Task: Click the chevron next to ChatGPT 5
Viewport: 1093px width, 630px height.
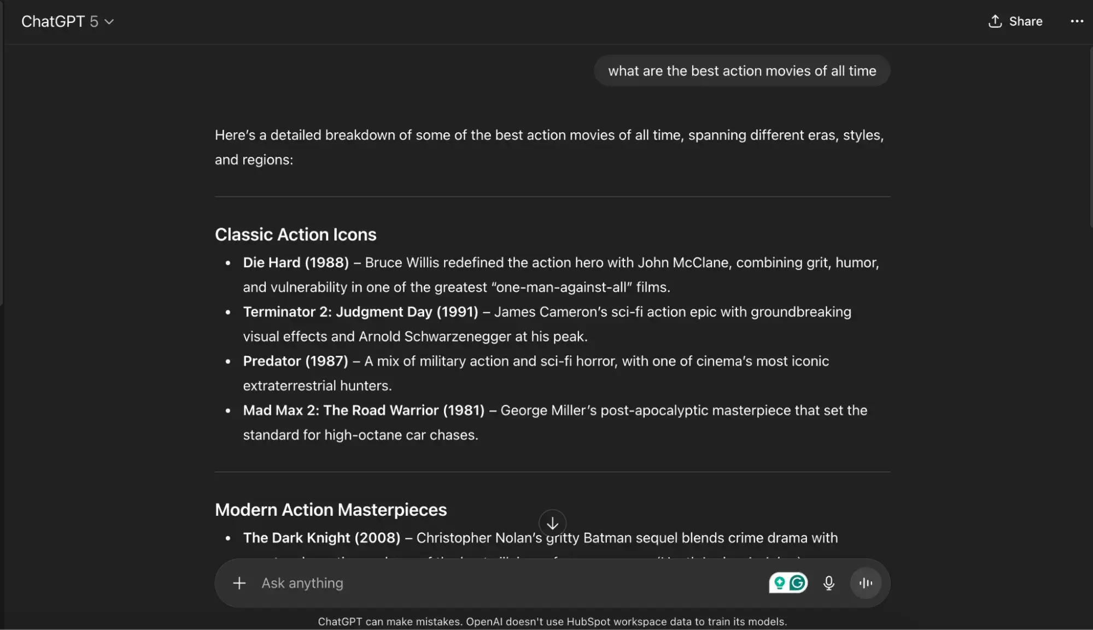Action: pos(109,22)
